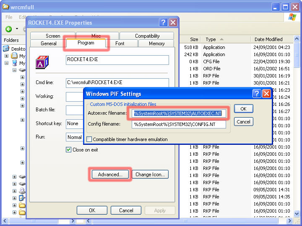
Task: Select the RKP file dated 09/05/2001 14:35
Action: click(x=236, y=197)
